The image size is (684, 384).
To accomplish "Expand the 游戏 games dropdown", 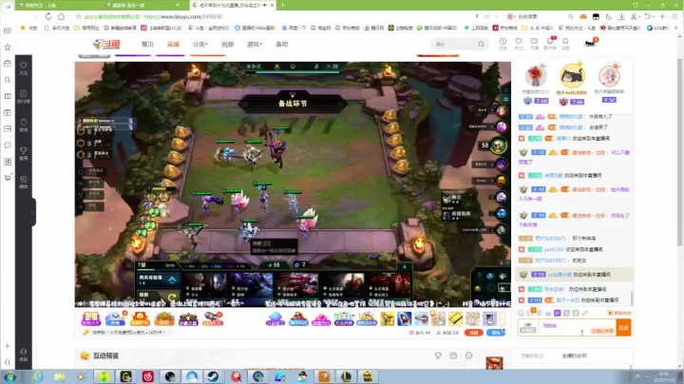I will click(255, 44).
